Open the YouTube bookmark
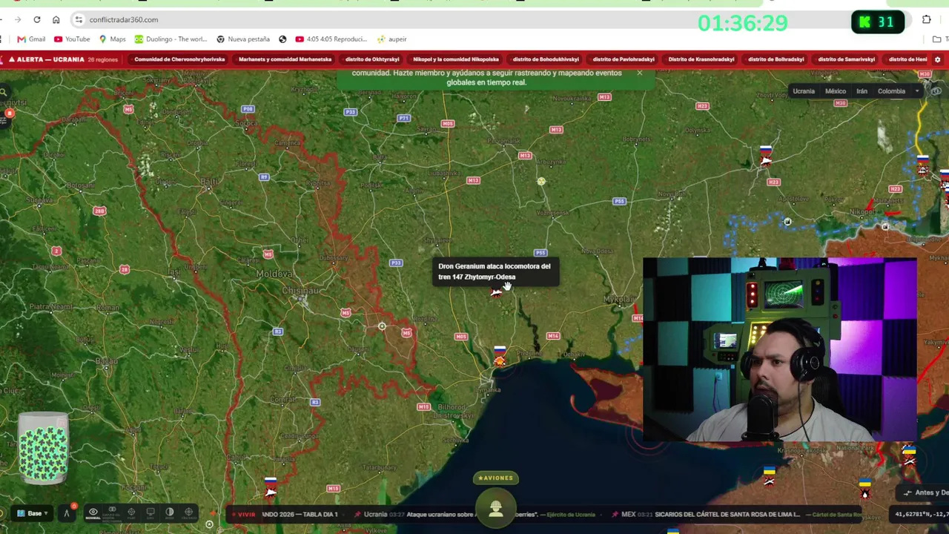949x534 pixels. pos(71,39)
